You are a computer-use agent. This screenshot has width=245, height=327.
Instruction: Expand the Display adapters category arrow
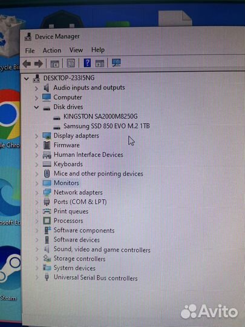37,136
